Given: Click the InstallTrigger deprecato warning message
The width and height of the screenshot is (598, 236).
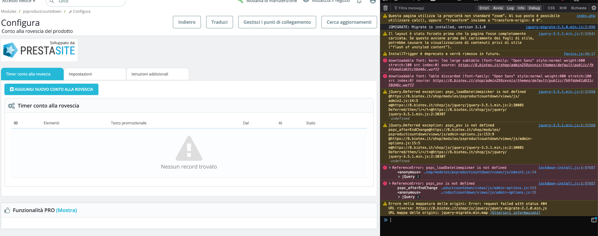Looking at the screenshot, I should 444,54.
